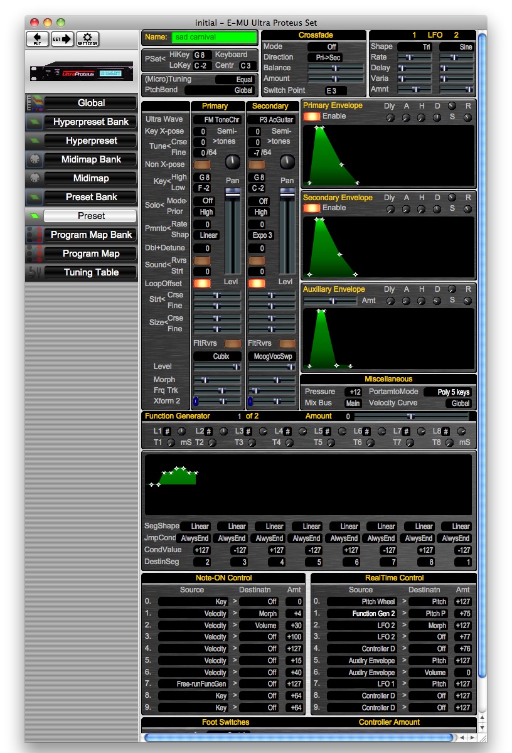512x753 pixels.
Task: Click the Preset Bank icon
Action: pyautogui.click(x=35, y=197)
